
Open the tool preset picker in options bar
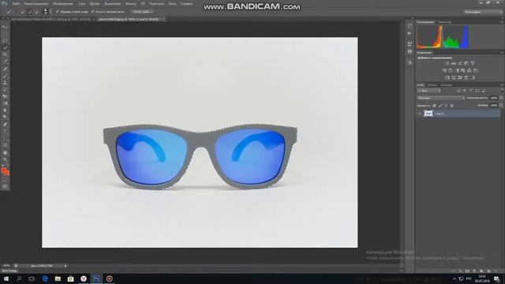(10, 12)
